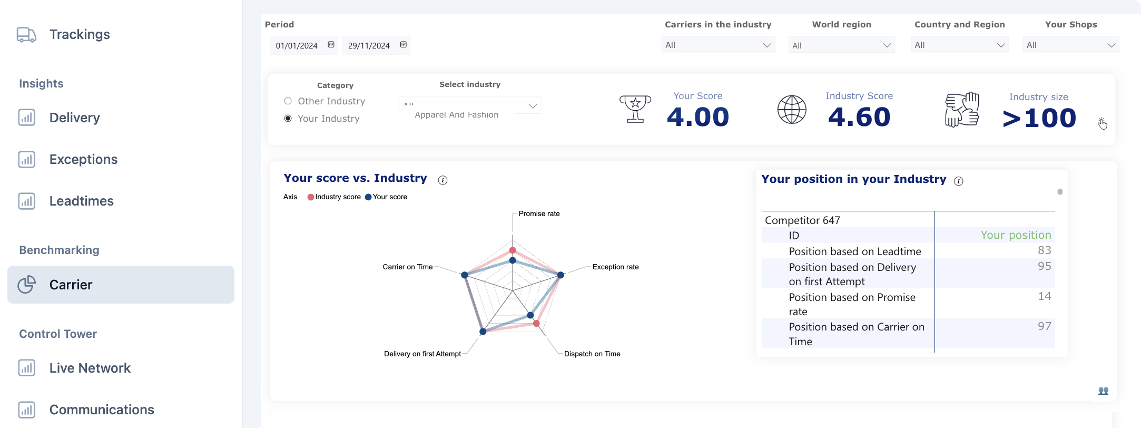Open the Delivery insights page
The image size is (1141, 428).
[74, 118]
